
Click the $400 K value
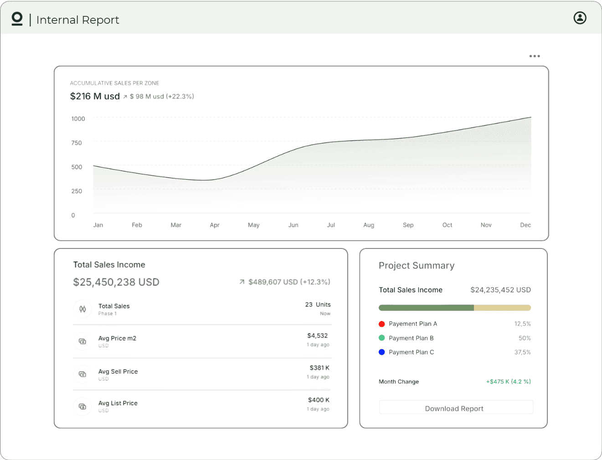(319, 400)
